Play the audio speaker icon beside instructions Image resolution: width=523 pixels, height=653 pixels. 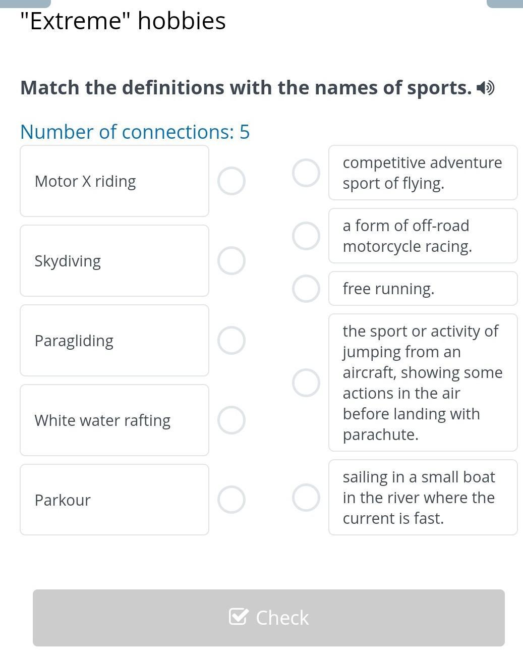486,88
